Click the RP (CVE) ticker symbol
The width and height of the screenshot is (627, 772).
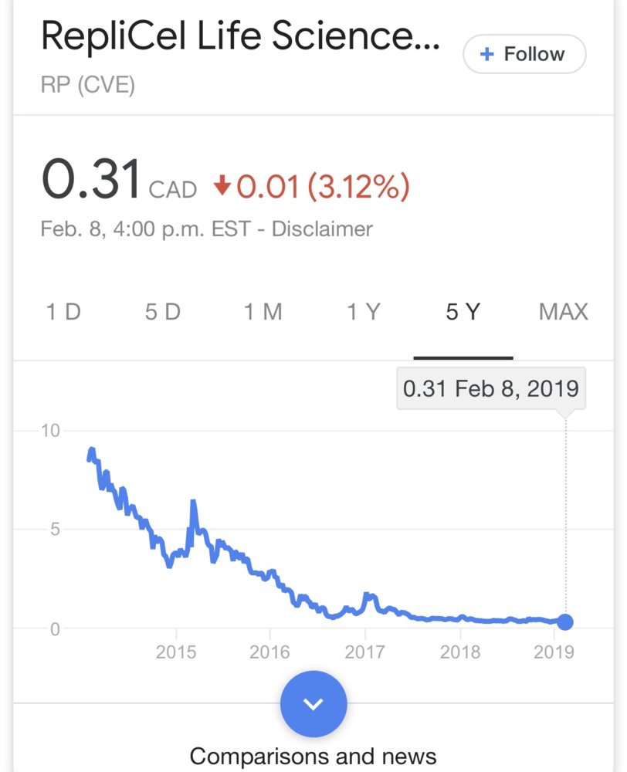click(87, 84)
